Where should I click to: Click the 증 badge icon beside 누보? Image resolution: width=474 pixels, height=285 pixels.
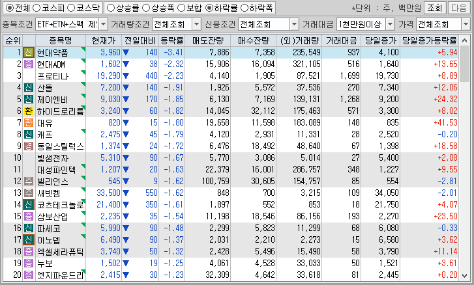coord(29,264)
